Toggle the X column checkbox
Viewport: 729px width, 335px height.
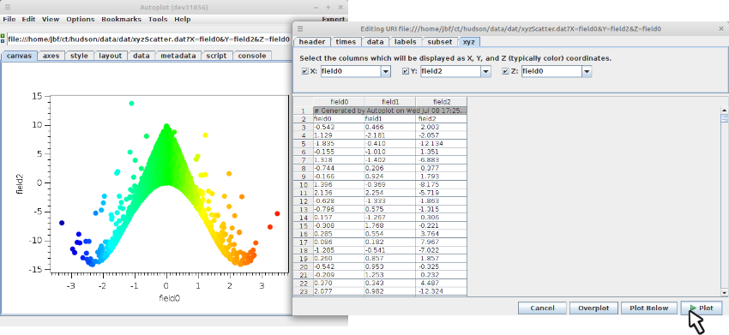(x=305, y=72)
